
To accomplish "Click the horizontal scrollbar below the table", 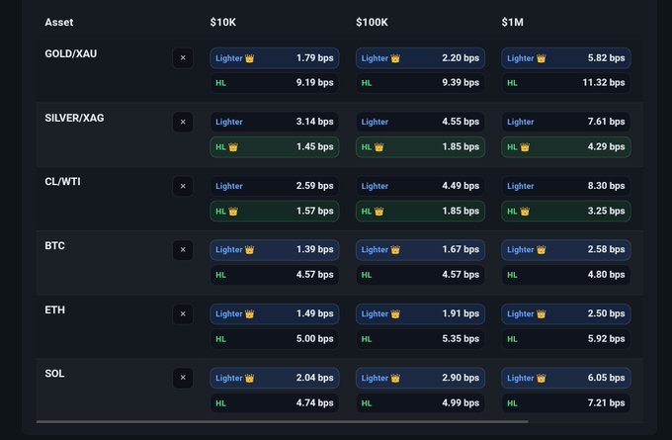I will [x=282, y=422].
